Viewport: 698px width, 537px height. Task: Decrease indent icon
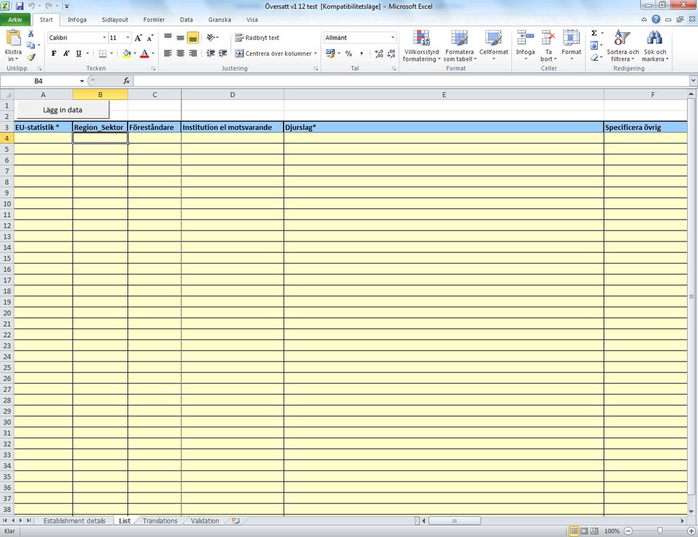211,53
